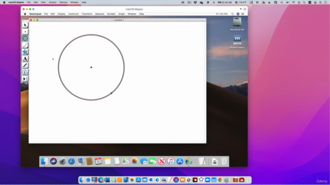Click host volume icon in menu bar
The image size is (330, 185).
(x=288, y=2)
